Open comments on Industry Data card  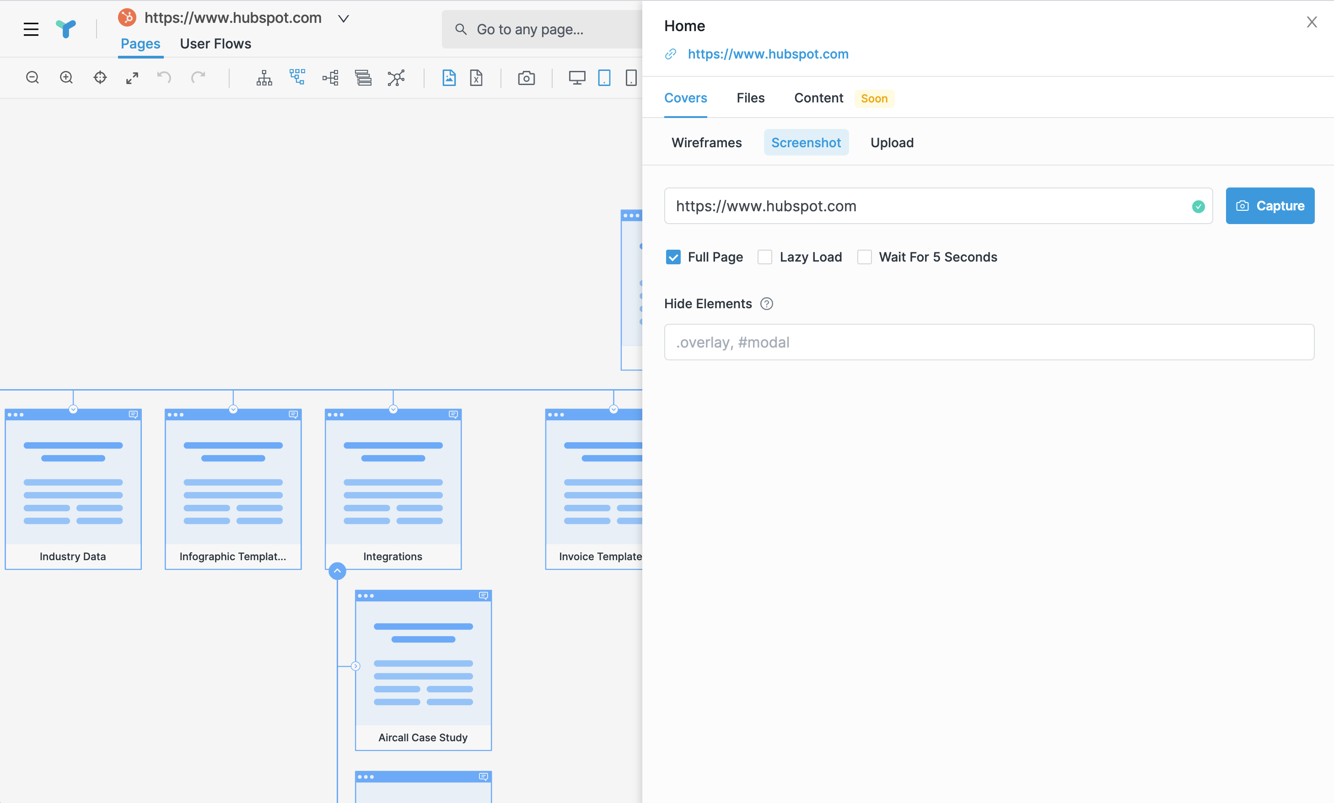pos(133,414)
